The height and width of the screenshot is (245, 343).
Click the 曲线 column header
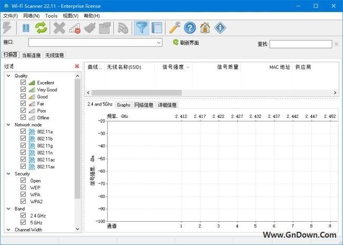(94, 67)
